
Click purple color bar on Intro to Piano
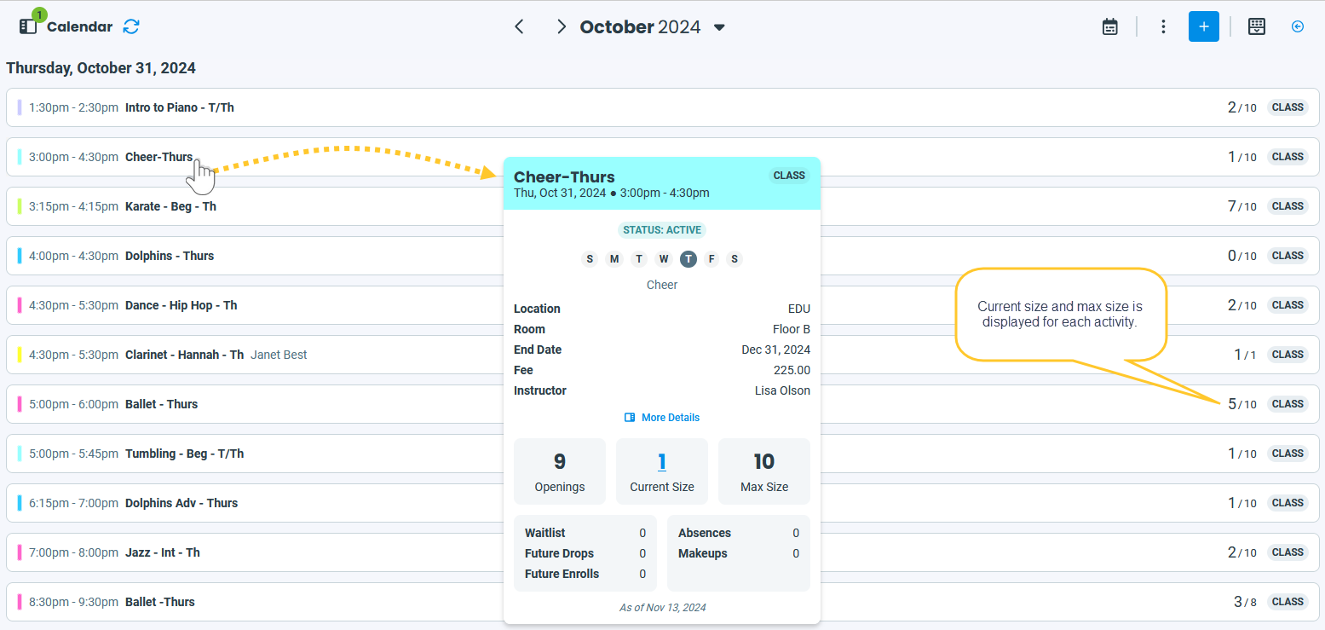pyautogui.click(x=20, y=107)
